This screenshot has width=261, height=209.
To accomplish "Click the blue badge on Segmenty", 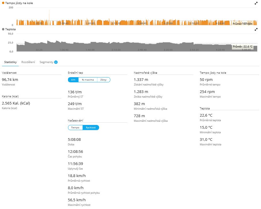I will 56,62.
